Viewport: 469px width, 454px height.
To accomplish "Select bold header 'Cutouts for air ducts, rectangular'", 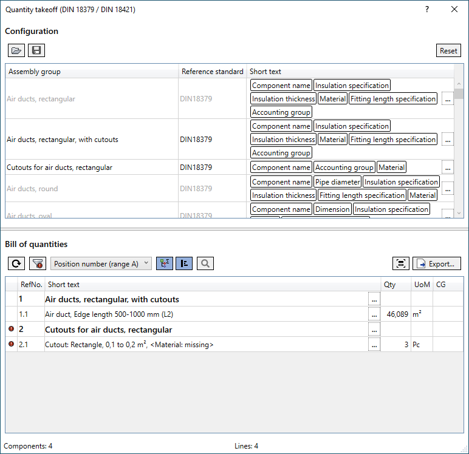I will 109,330.
